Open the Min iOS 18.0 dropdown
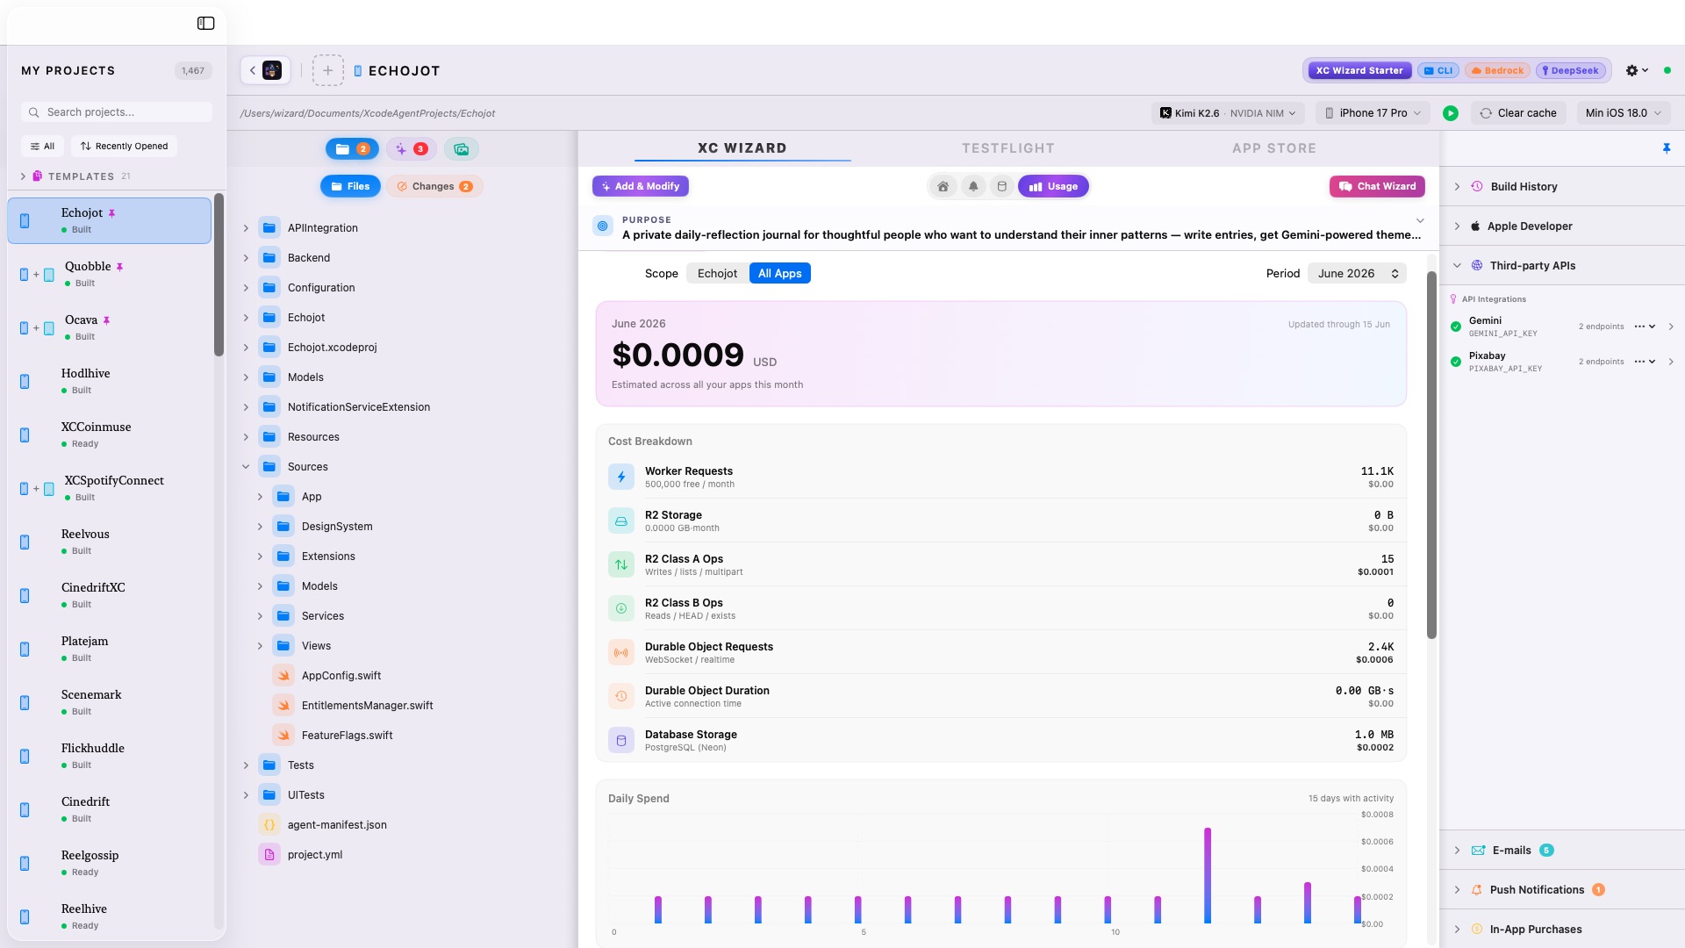 click(x=1624, y=113)
